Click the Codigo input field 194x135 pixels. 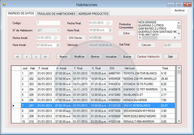[x=49, y=23]
